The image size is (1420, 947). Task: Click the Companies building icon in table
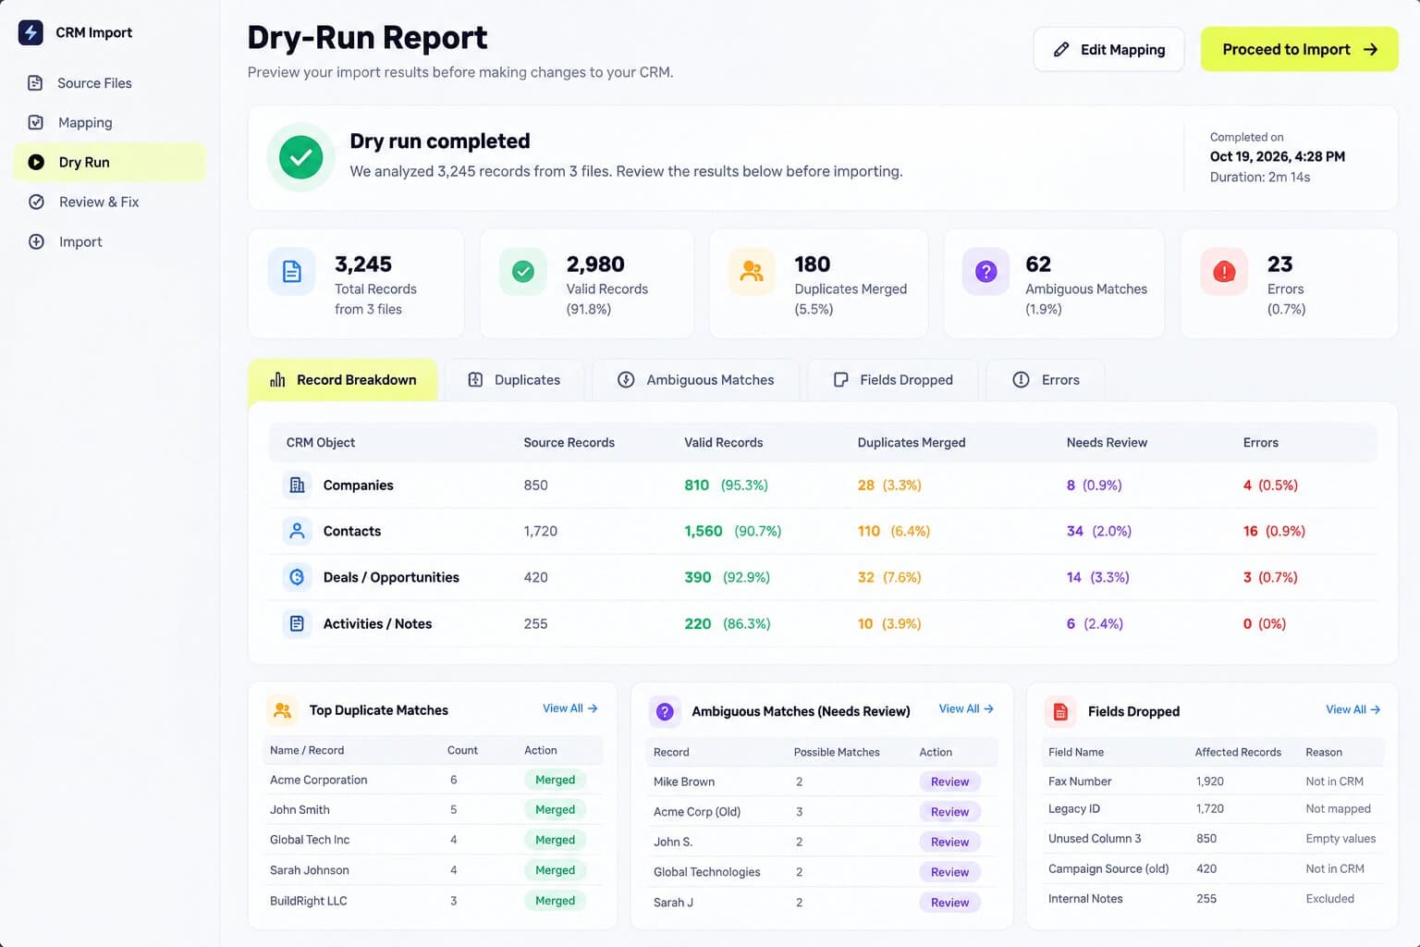[x=297, y=485]
